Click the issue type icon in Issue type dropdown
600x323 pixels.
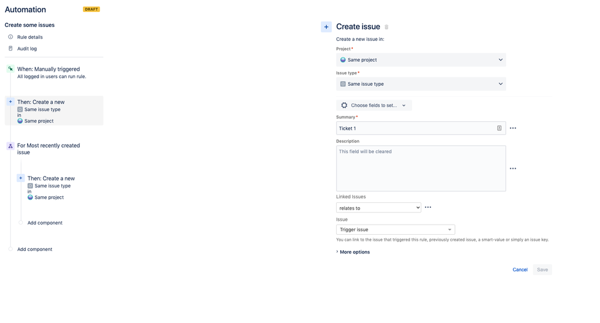click(x=343, y=83)
